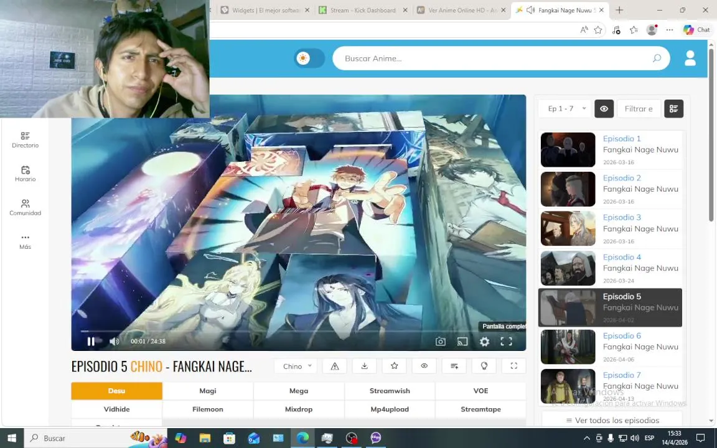The width and height of the screenshot is (717, 448).
Task: Show hidden system tray icons
Action: tap(587, 438)
